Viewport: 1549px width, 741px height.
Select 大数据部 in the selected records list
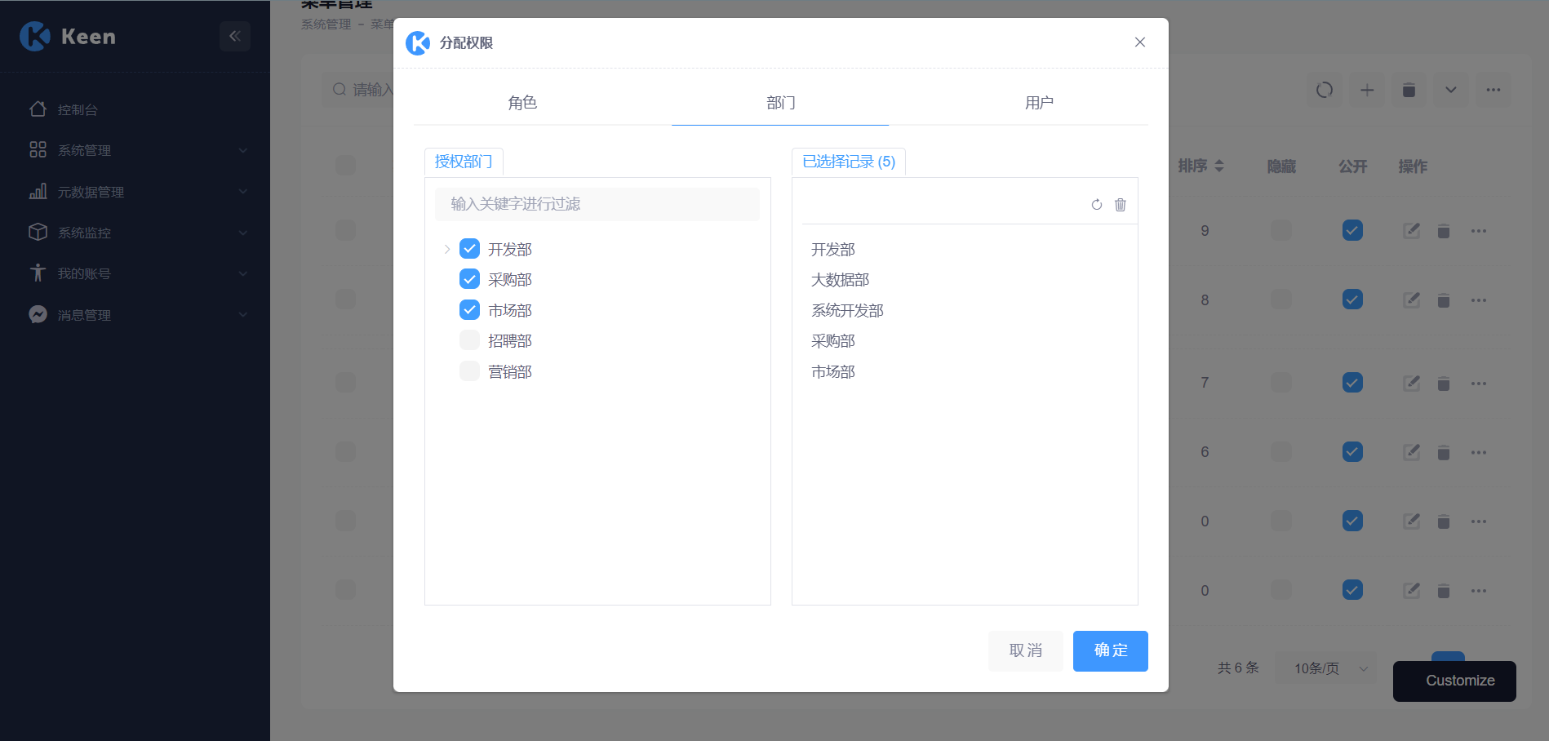point(840,280)
